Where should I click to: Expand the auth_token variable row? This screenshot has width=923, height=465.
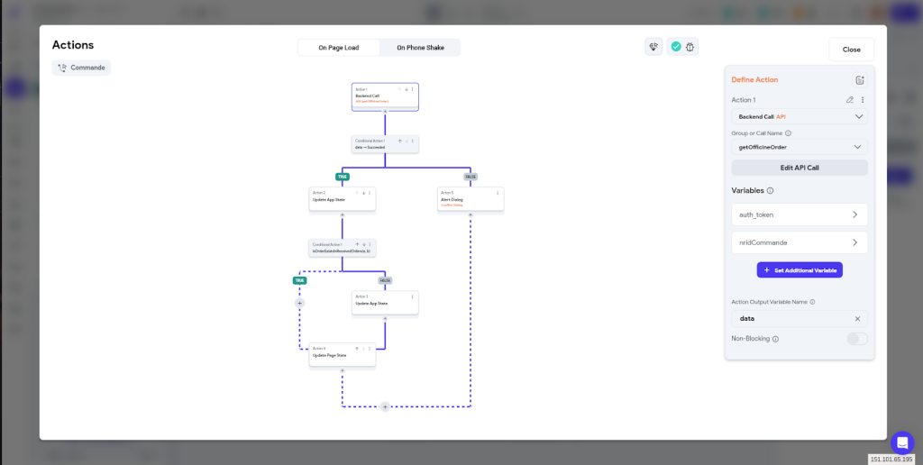coord(800,214)
